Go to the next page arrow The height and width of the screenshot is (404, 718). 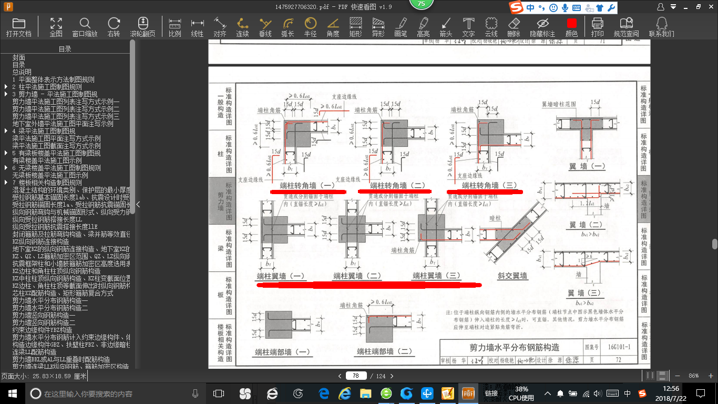391,376
